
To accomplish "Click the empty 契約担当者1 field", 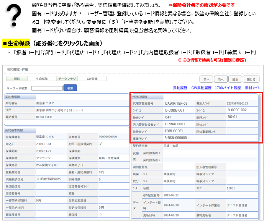I will coord(210,153).
